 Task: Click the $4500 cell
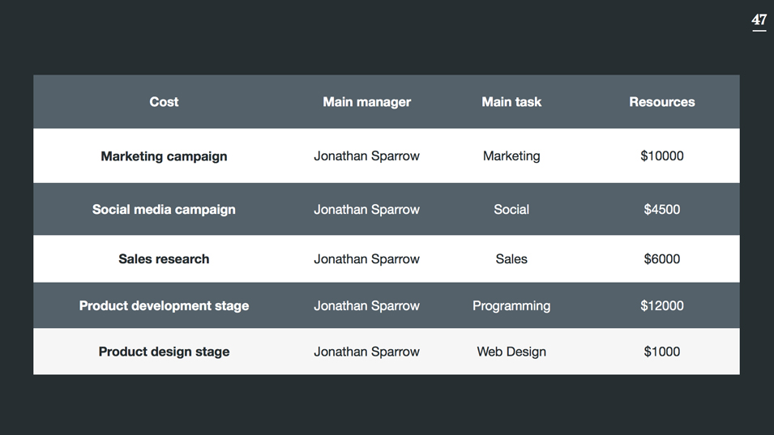coord(662,210)
